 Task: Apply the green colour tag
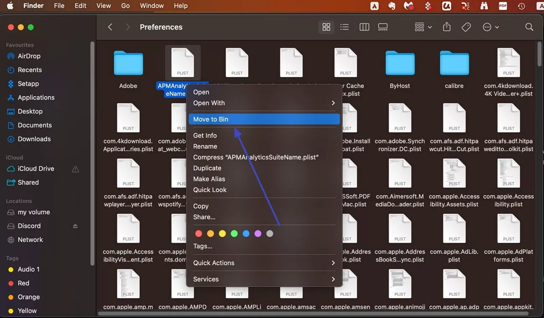coord(234,233)
